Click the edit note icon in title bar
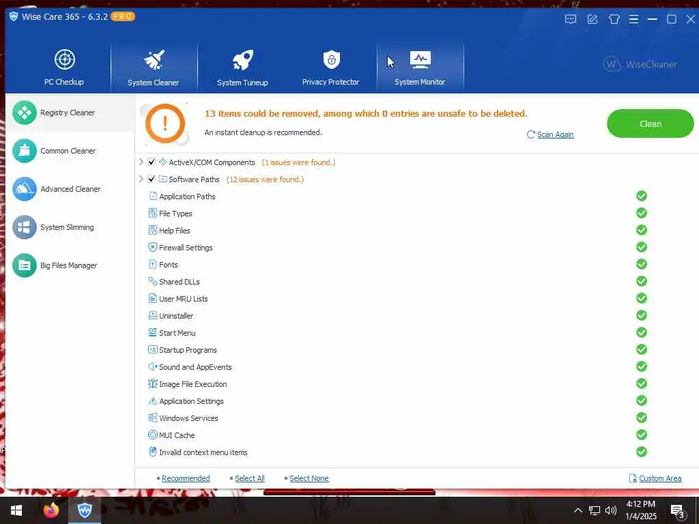 click(593, 19)
